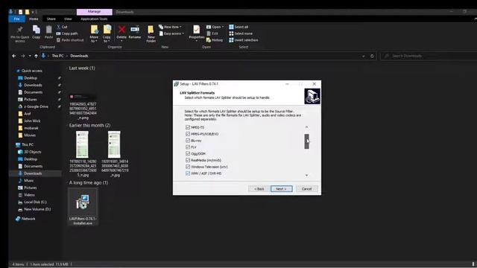Image resolution: width=477 pixels, height=268 pixels.
Task: Click Downloads in the address path
Action: pos(79,56)
